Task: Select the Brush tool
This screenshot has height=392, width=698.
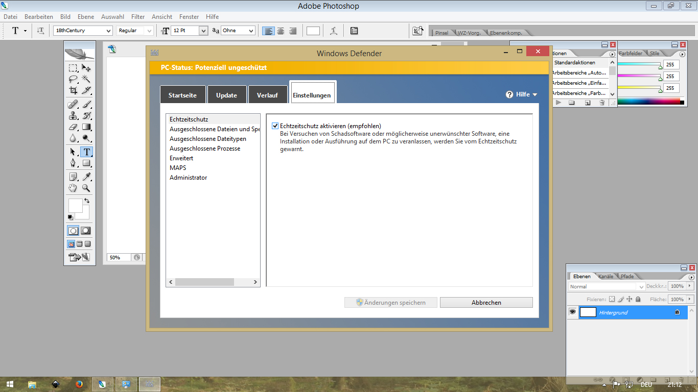Action: pos(86,105)
